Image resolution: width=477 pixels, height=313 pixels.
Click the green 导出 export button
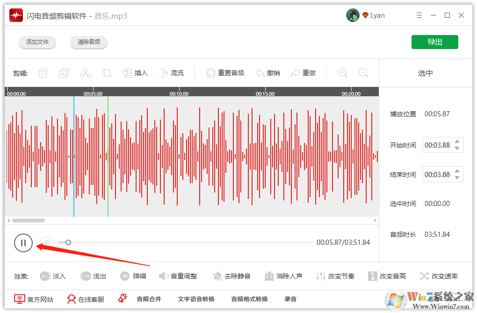click(434, 42)
